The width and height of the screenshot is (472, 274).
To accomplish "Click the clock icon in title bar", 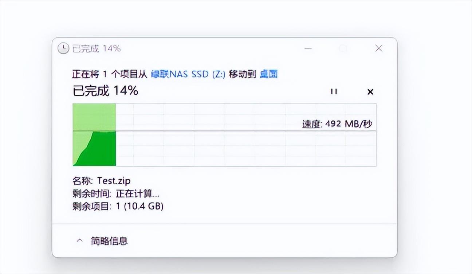I will (x=63, y=48).
